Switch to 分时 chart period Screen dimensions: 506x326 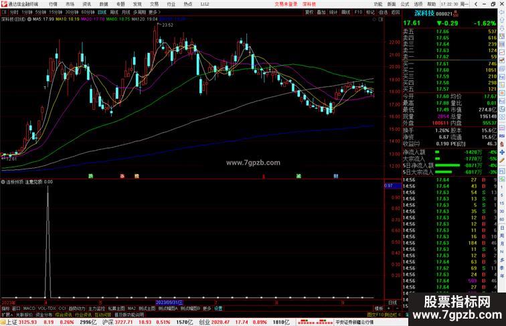[x=14, y=12]
